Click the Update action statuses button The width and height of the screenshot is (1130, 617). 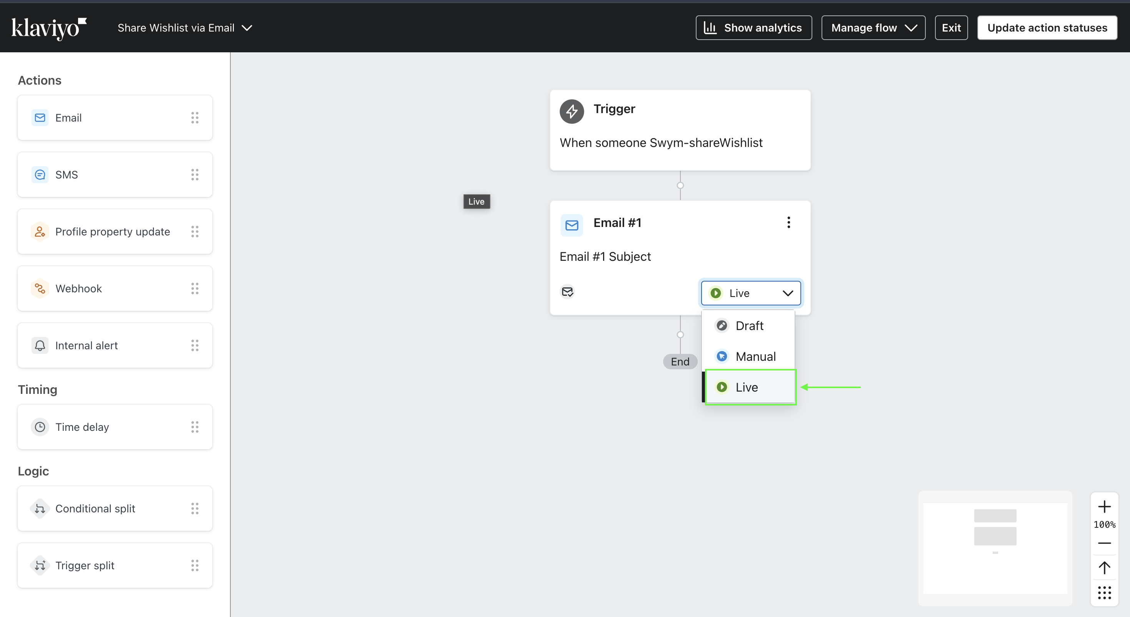1047,28
